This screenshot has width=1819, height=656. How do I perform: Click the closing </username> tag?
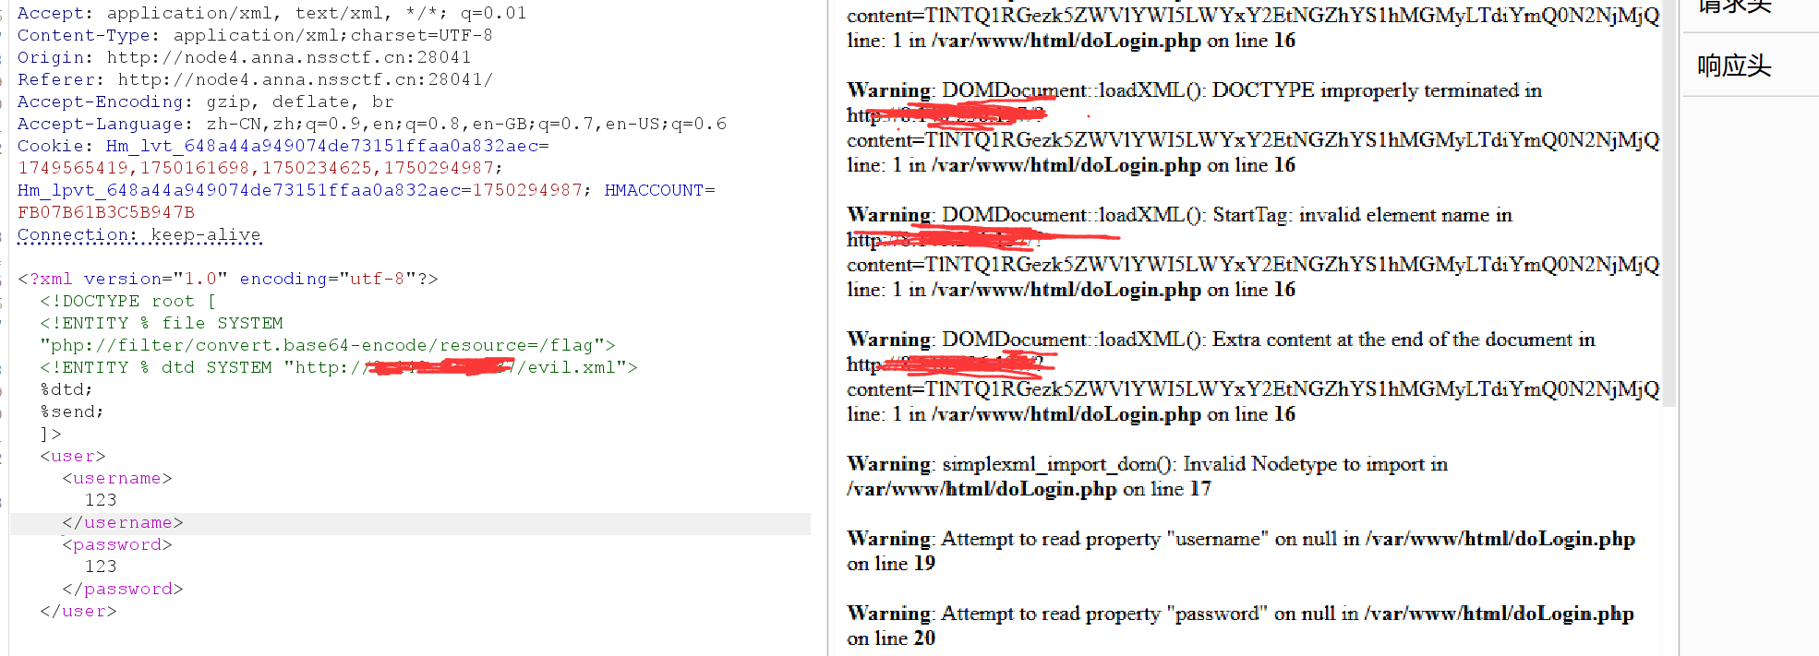pyautogui.click(x=123, y=522)
